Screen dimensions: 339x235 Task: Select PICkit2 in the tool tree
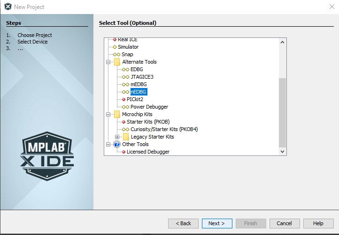[x=135, y=99]
